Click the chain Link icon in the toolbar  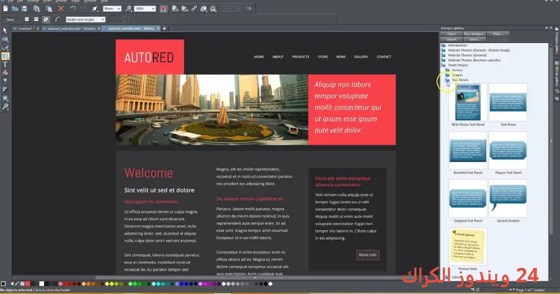pyautogui.click(x=194, y=9)
